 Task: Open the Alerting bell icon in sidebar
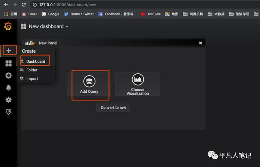pos(9,88)
